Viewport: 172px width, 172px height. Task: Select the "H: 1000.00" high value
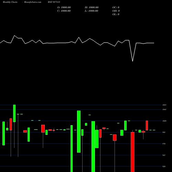(x=92, y=8)
